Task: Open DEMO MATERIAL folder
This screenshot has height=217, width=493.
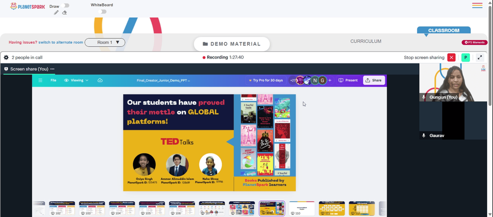Action: point(232,44)
